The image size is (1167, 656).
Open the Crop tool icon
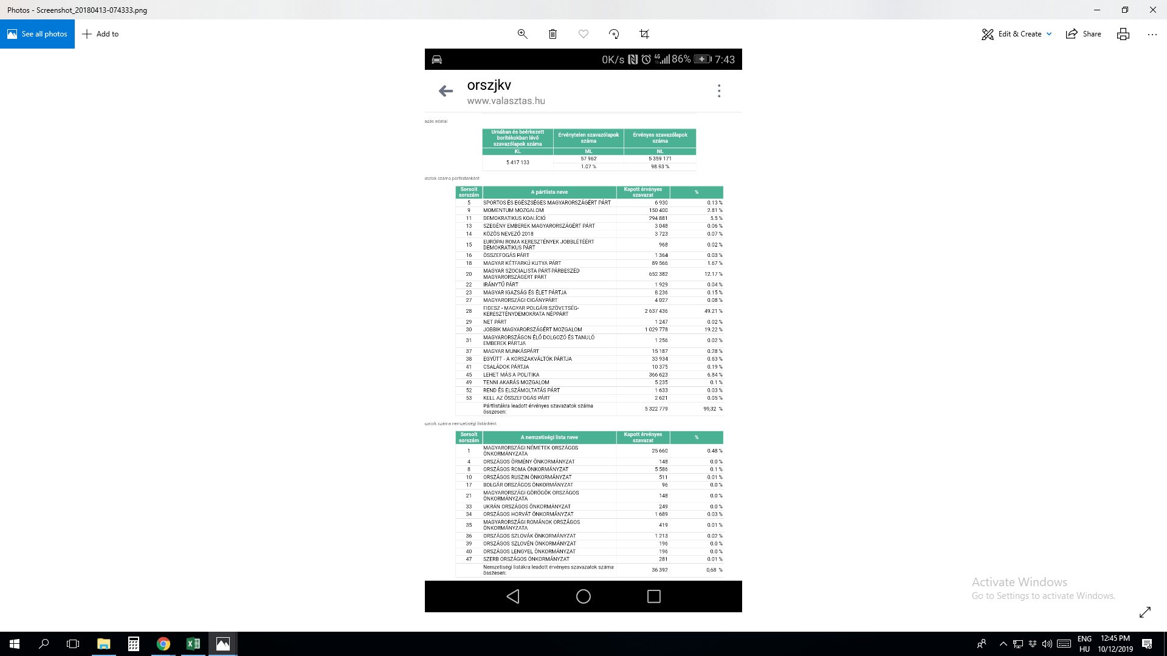point(644,34)
